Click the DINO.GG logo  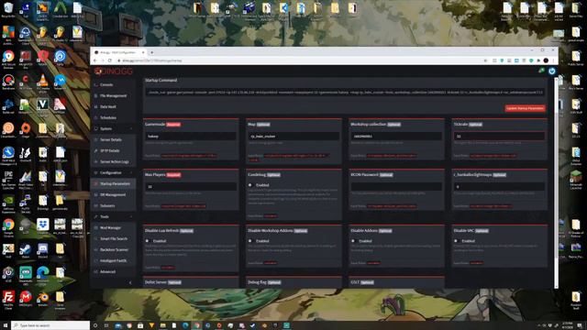click(x=114, y=71)
